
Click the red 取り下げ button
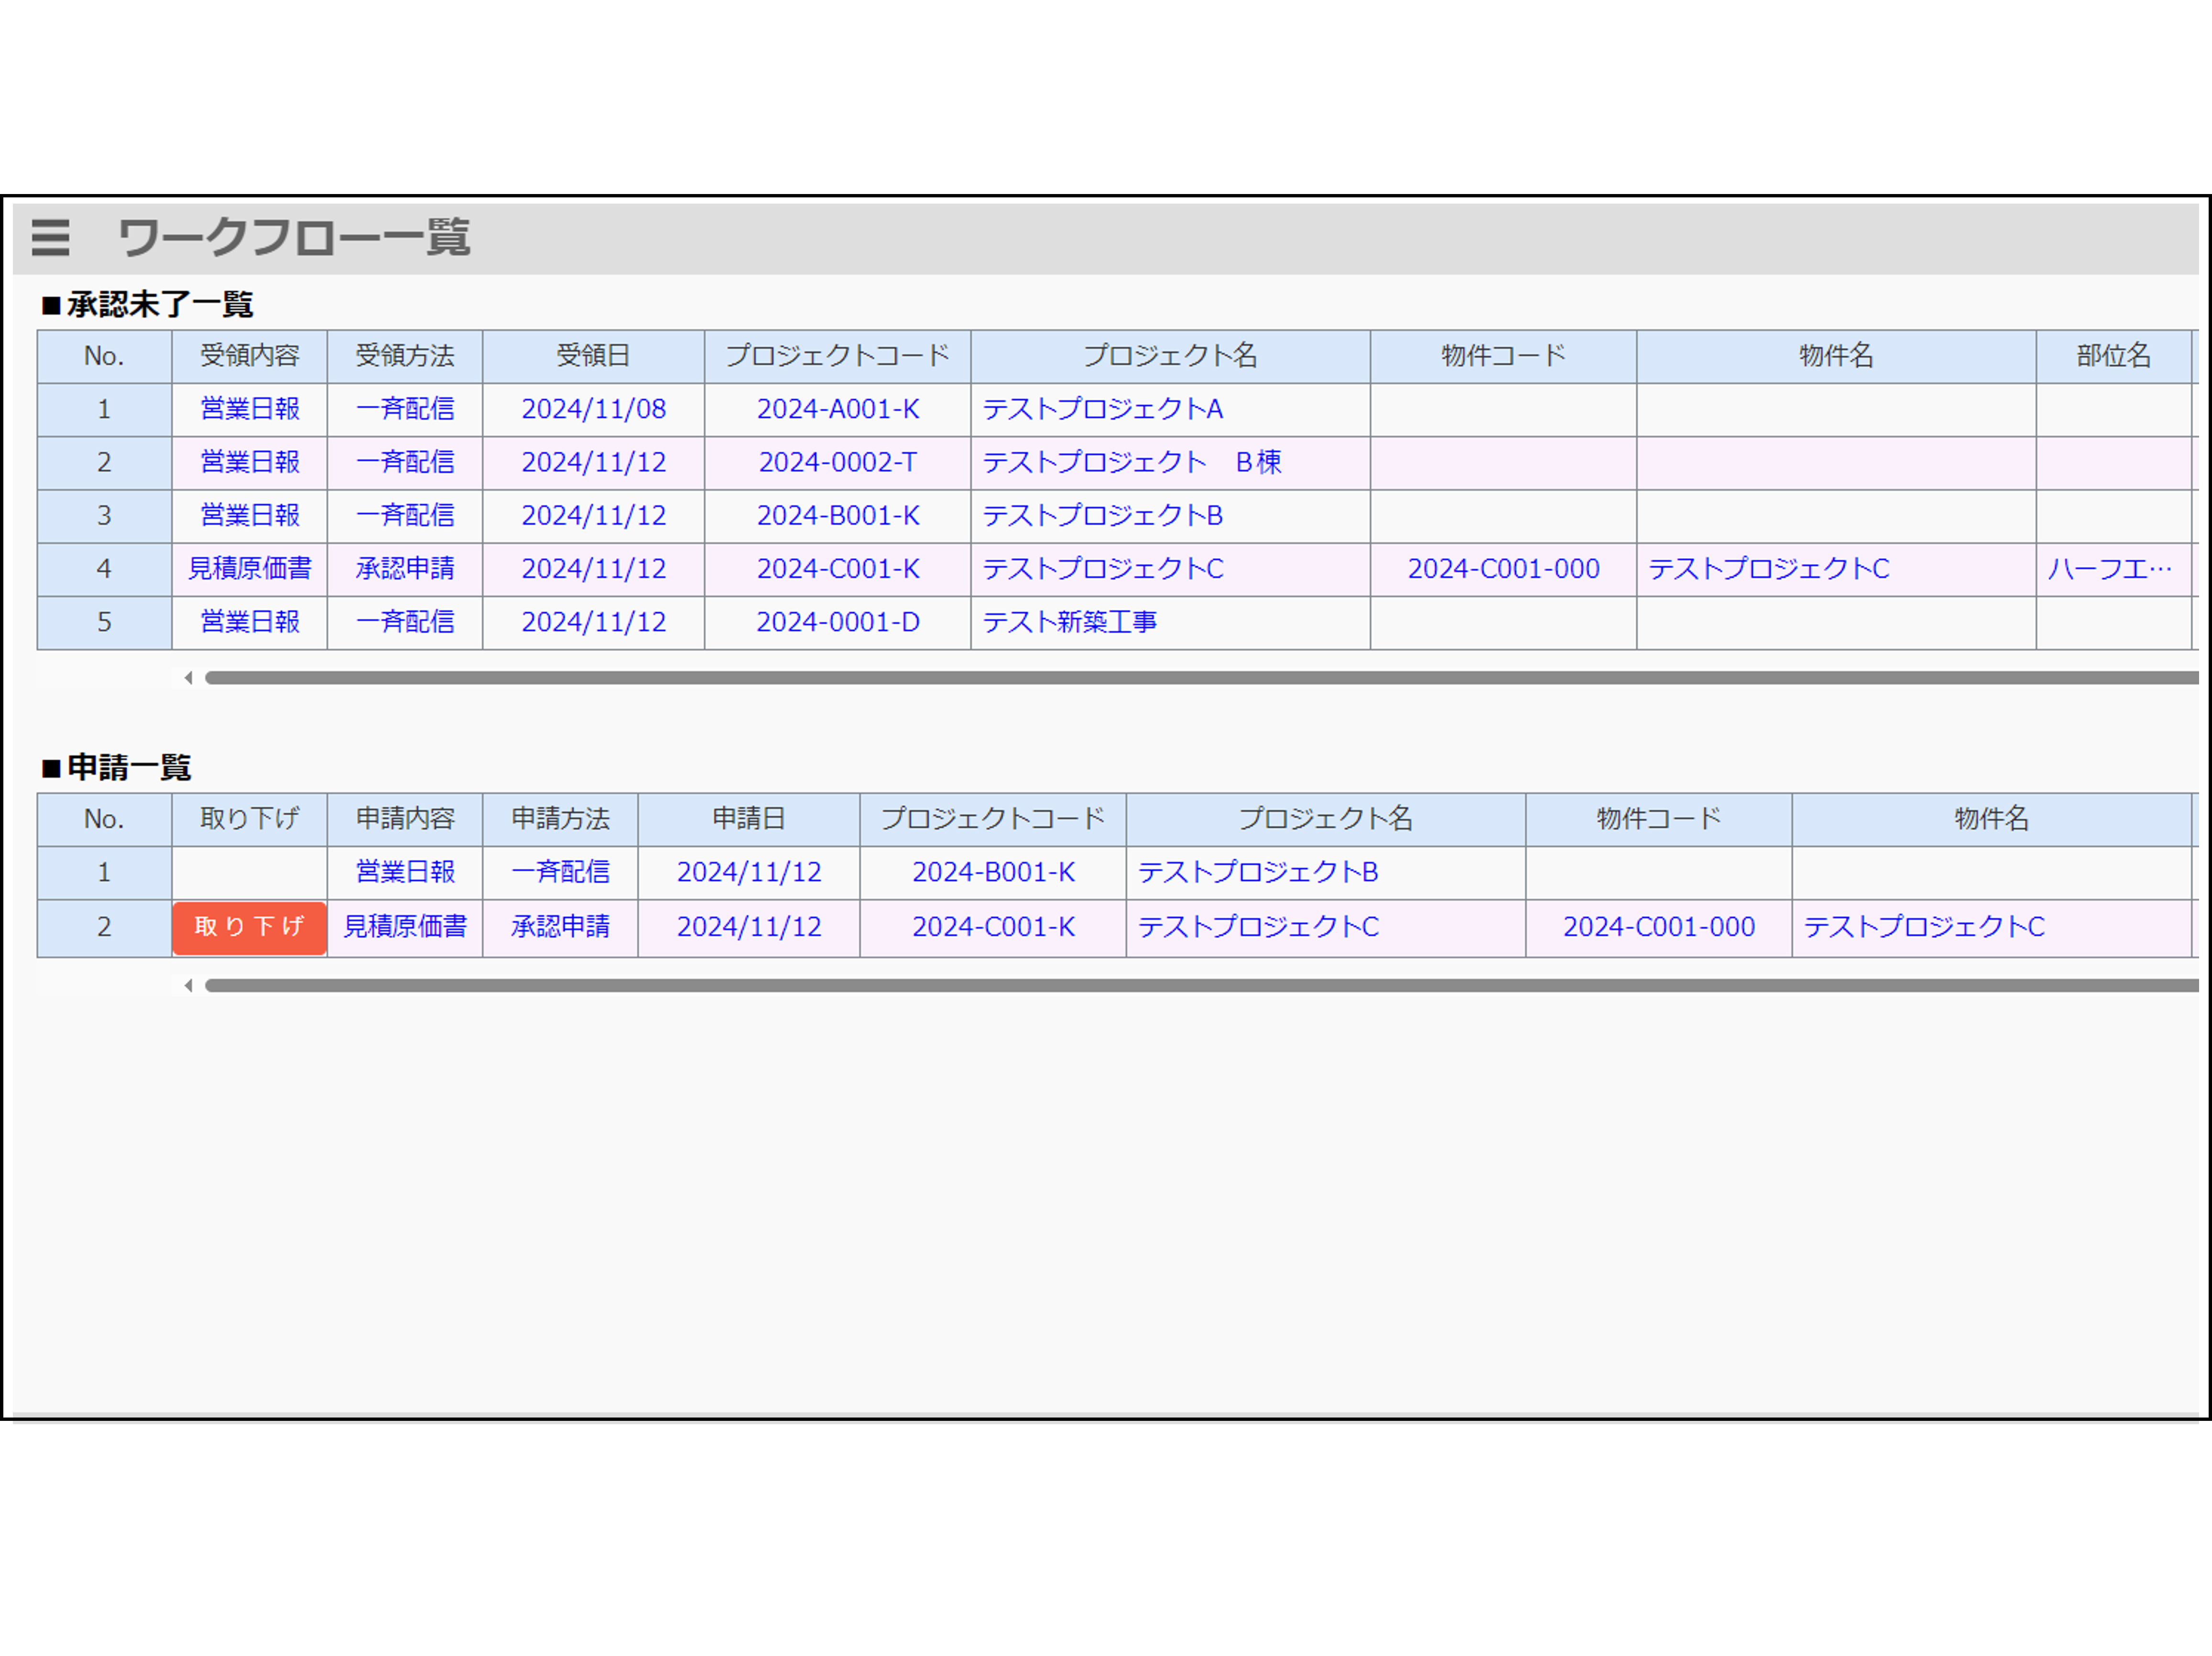[249, 927]
